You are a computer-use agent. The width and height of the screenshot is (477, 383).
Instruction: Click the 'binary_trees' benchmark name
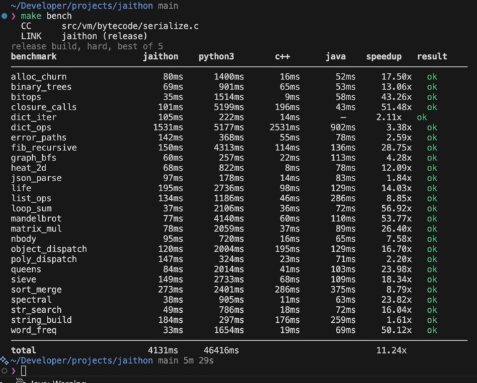tap(41, 87)
